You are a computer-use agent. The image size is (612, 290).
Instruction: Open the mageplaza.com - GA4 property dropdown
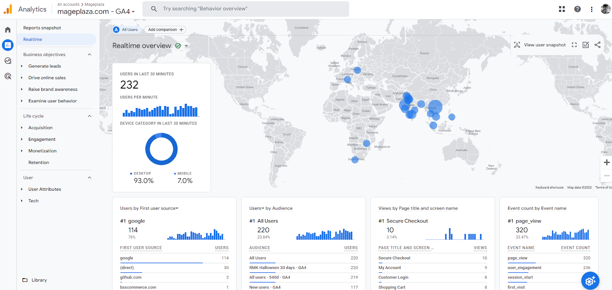[x=96, y=11]
